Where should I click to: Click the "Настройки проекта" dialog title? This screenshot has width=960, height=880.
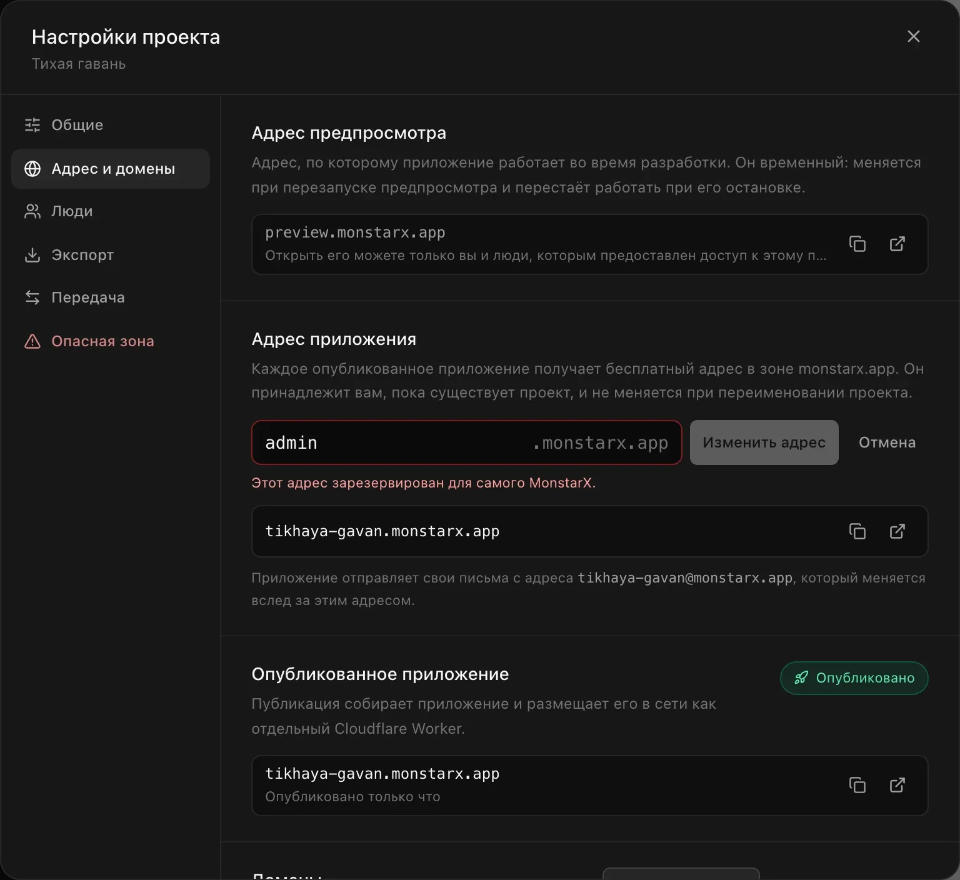point(126,37)
